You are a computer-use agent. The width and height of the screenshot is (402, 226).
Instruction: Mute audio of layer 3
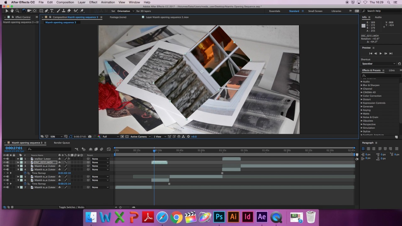(x=8, y=166)
